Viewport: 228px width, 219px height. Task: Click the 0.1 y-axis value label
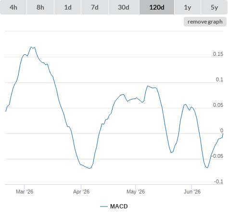pyautogui.click(x=219, y=79)
